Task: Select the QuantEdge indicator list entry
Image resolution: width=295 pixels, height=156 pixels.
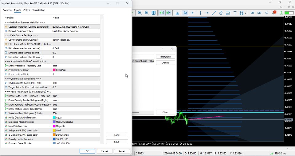Action: point(143,61)
